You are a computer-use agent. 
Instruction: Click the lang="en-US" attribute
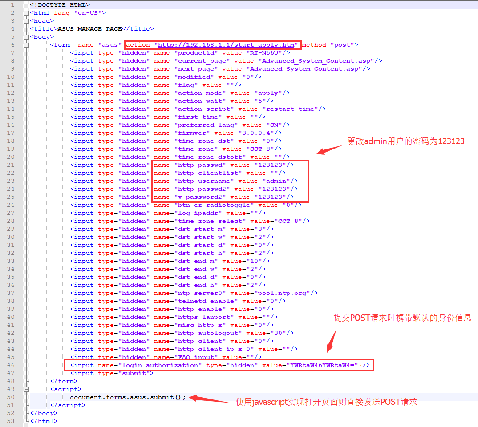point(78,13)
